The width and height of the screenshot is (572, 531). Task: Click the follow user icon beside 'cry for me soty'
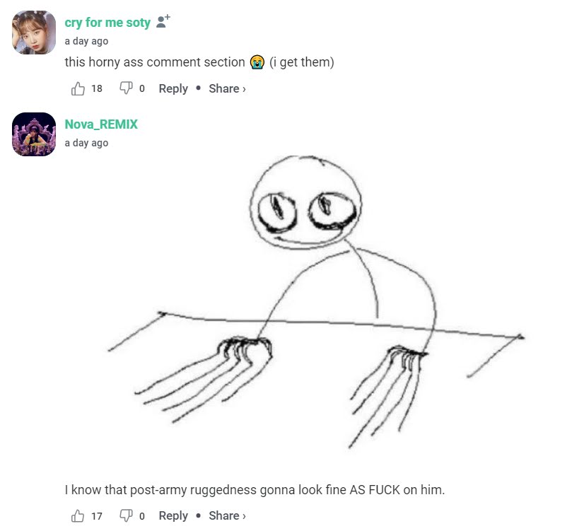point(163,21)
